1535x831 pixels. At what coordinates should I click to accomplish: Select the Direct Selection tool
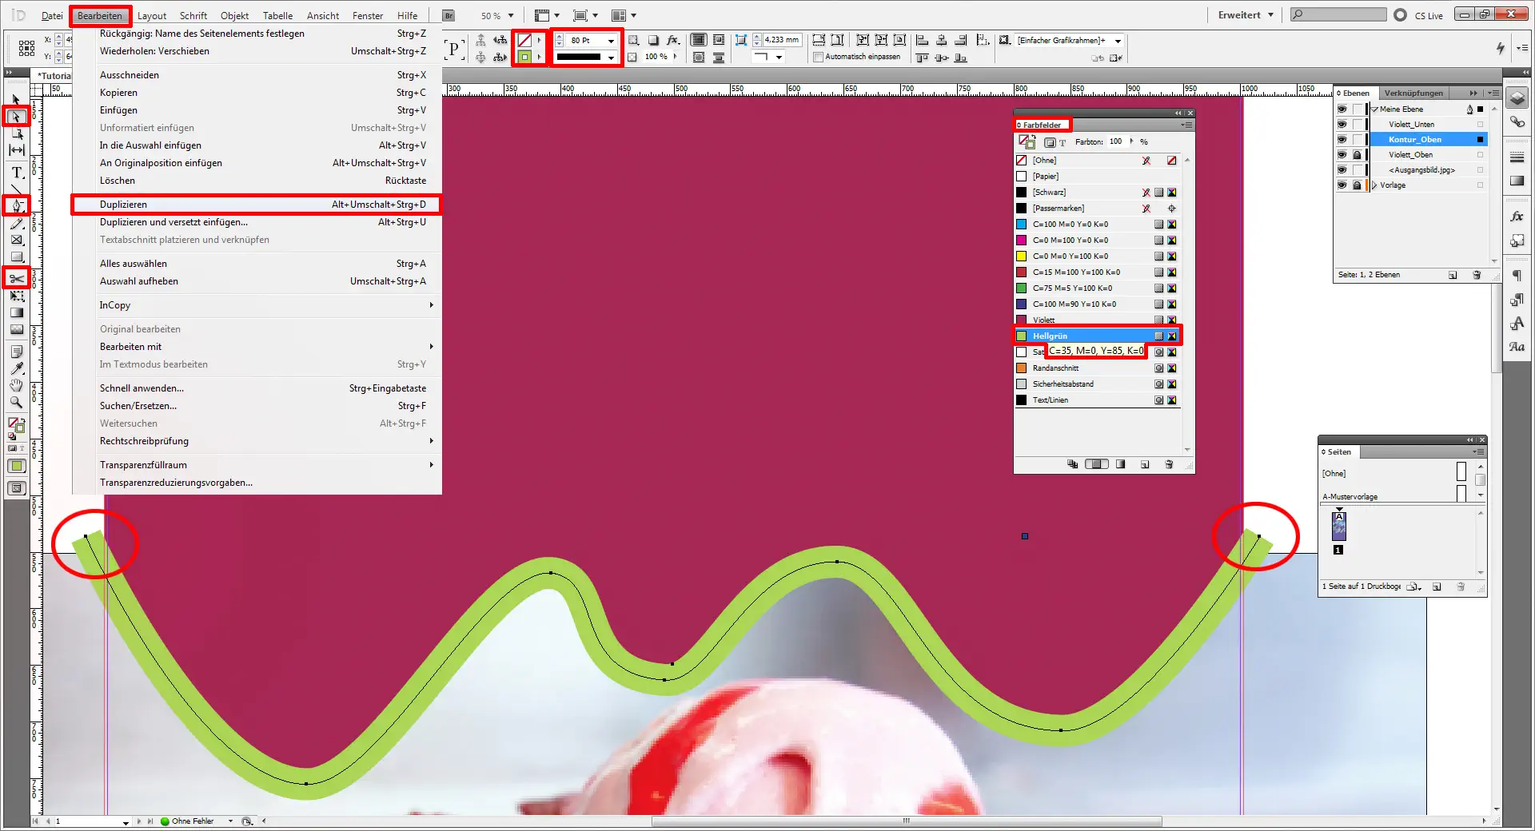tap(16, 117)
